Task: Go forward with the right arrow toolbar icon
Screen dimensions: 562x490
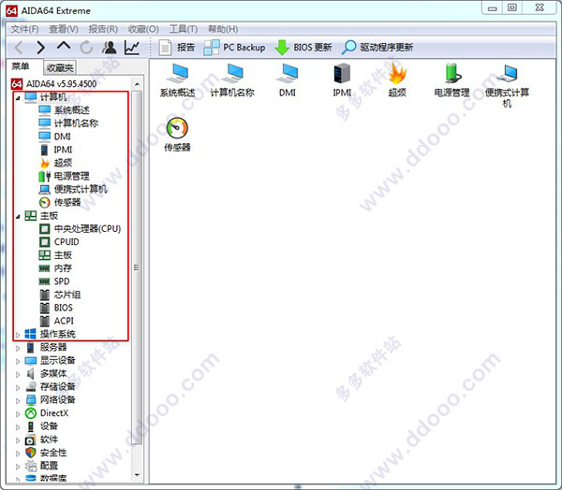Action: (x=41, y=48)
